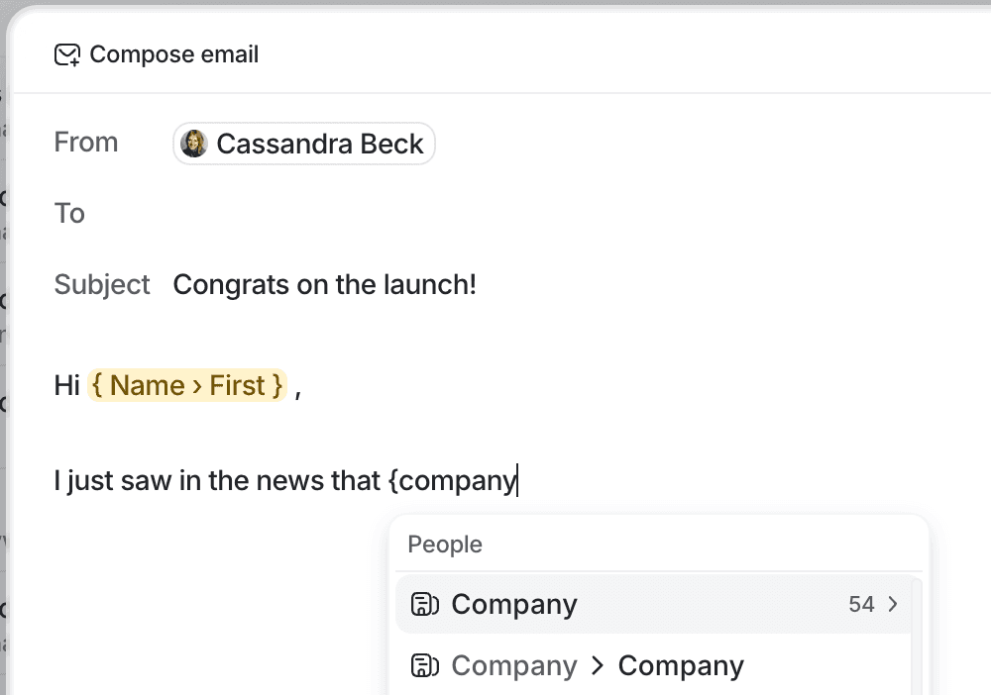This screenshot has height=695, width=991.
Task: Click the Compose email title text
Action: pos(174,54)
